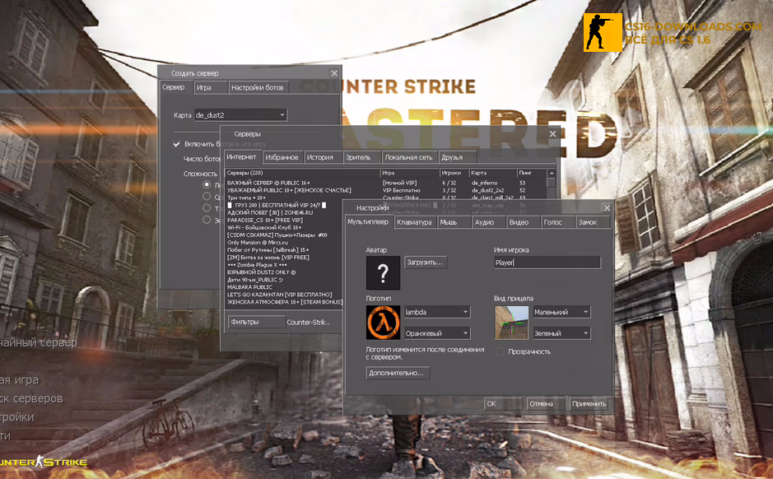
Task: Open the Голос tab
Action: (x=557, y=222)
